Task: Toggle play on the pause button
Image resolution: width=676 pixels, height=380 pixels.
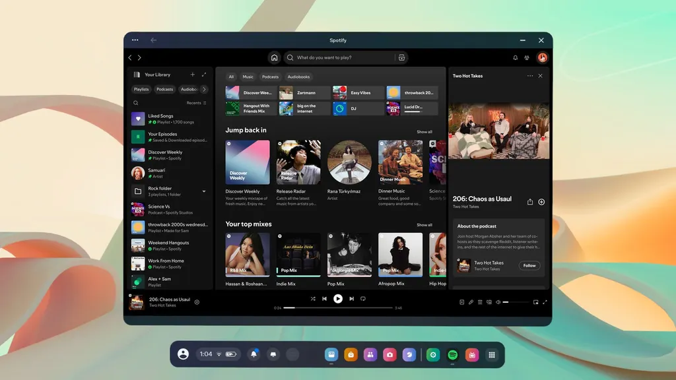Action: 338,298
